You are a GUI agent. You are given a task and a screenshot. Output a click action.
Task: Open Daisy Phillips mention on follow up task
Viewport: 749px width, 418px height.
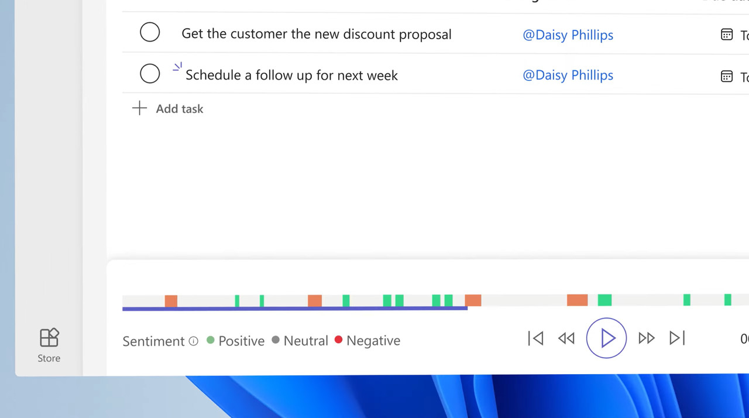pos(568,75)
